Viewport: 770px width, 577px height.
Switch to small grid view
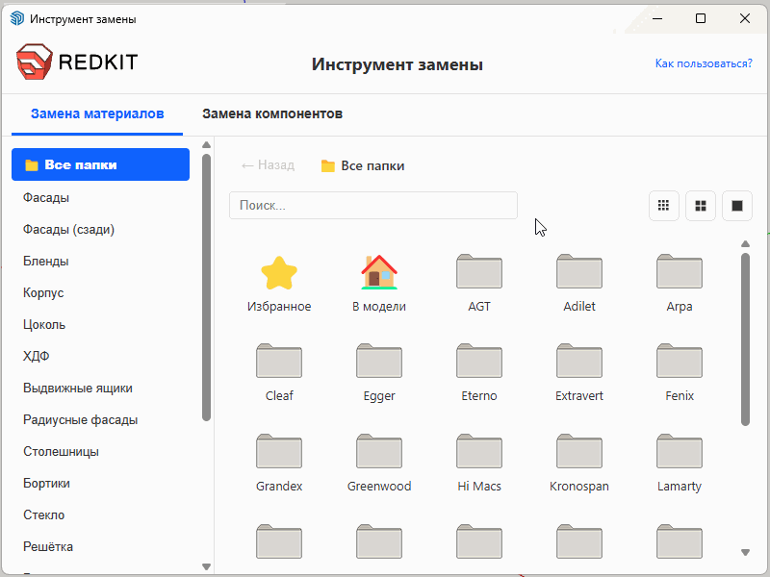[664, 206]
